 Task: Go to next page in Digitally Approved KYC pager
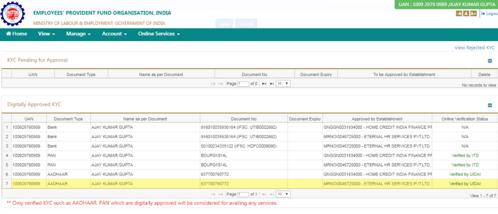point(264,194)
